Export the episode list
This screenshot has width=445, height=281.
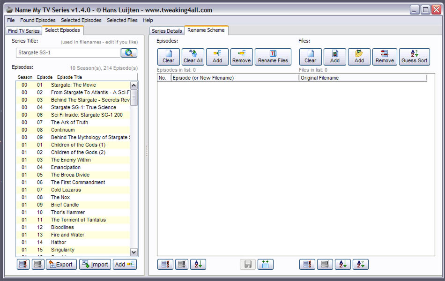click(x=61, y=264)
